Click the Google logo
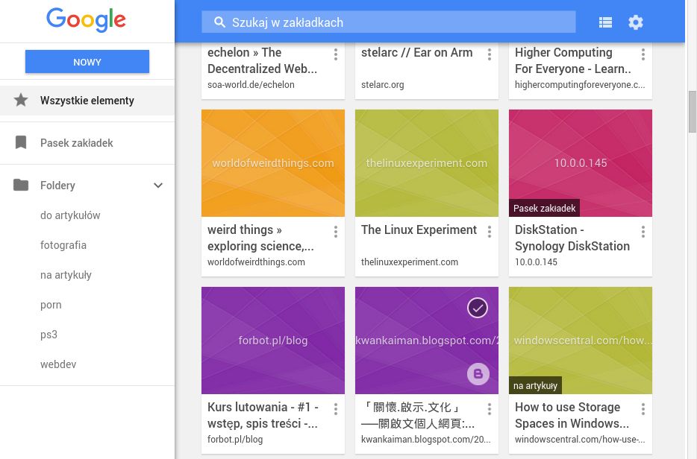This screenshot has width=697, height=459. pyautogui.click(x=87, y=20)
